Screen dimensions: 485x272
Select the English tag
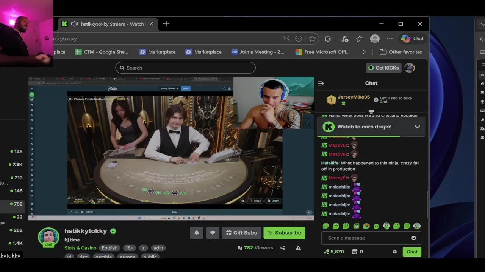pyautogui.click(x=110, y=248)
